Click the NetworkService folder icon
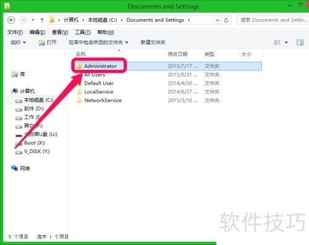309x245 pixels. pos(79,101)
